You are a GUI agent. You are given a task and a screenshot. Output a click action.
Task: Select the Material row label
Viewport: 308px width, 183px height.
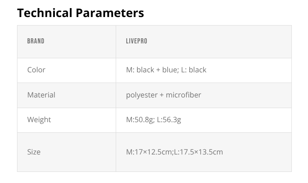(41, 95)
